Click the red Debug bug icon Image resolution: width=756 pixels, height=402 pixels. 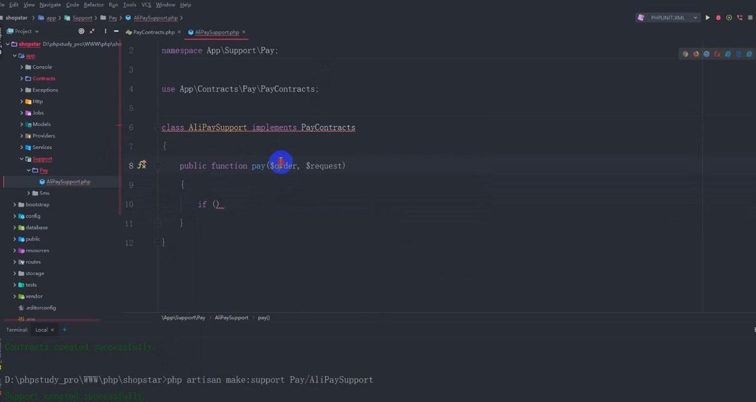click(718, 18)
